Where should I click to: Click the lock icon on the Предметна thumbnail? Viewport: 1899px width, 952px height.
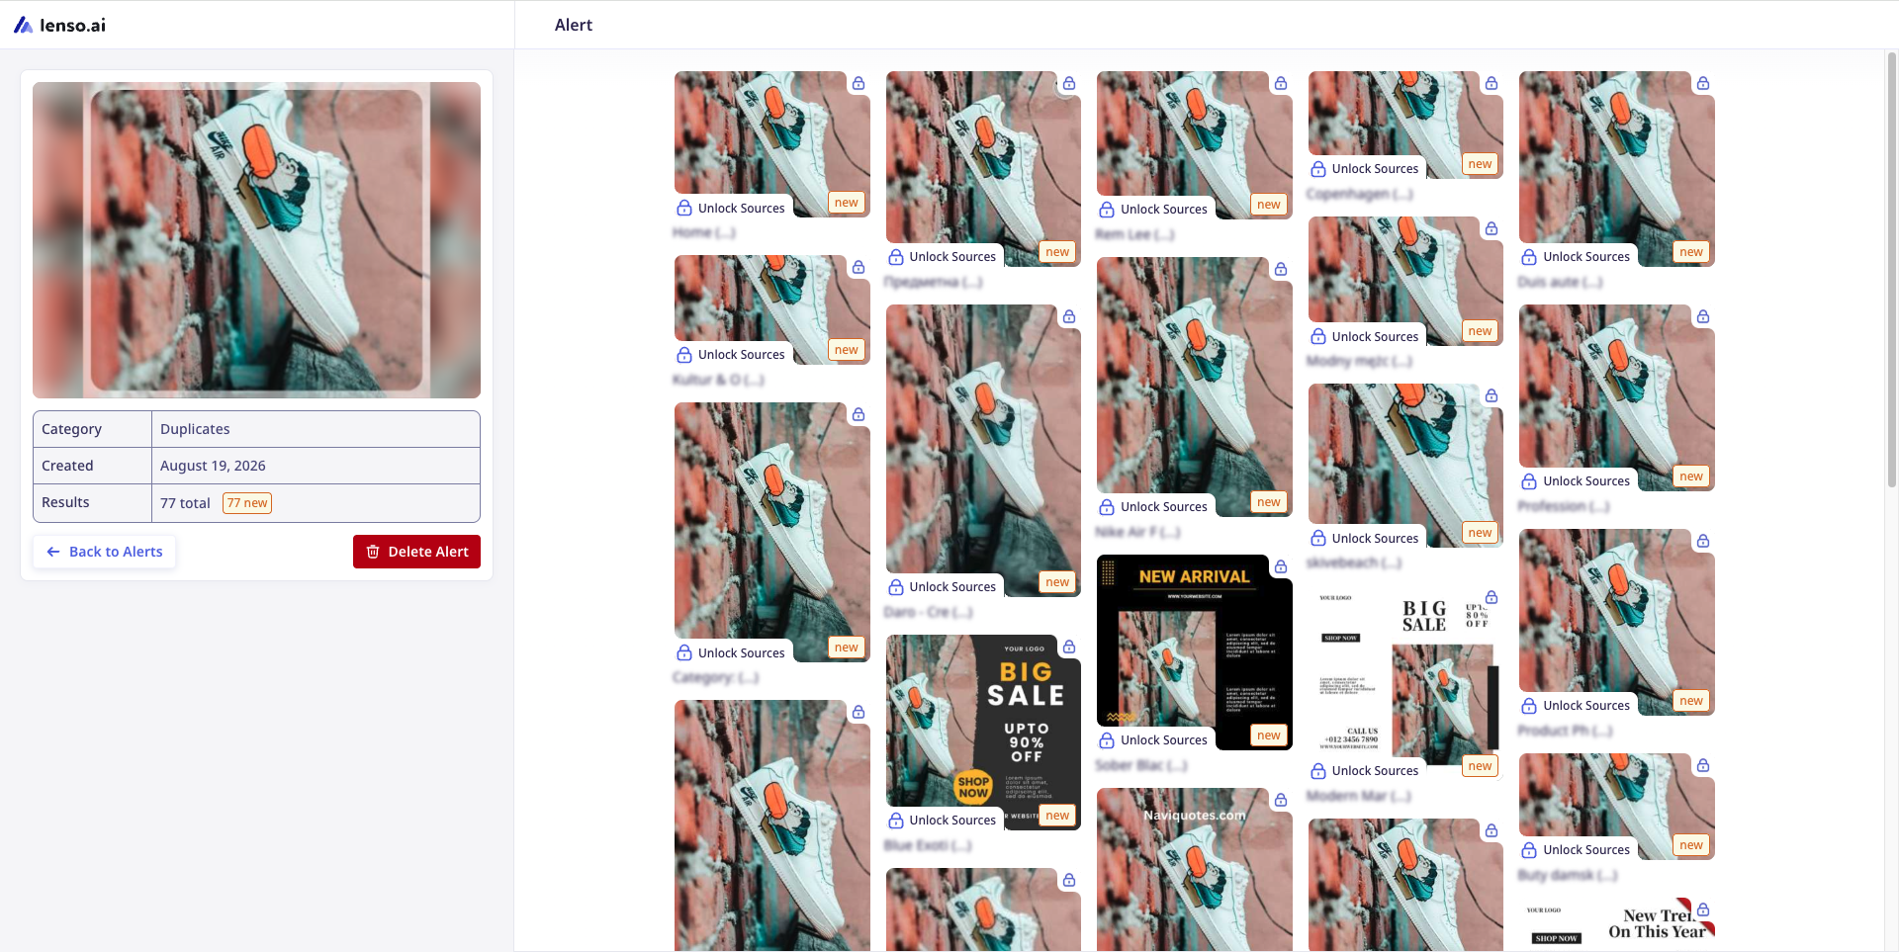(1069, 83)
